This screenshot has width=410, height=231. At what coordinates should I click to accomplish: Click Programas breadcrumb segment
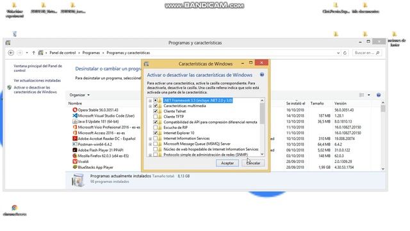(91, 53)
